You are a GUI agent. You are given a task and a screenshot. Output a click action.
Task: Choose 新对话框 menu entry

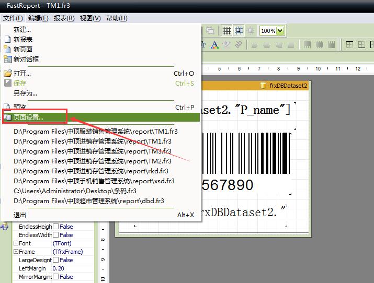[x=101, y=59]
